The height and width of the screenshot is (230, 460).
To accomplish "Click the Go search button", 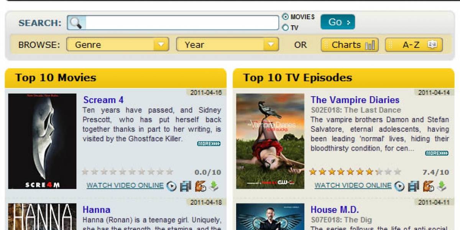I will [338, 22].
